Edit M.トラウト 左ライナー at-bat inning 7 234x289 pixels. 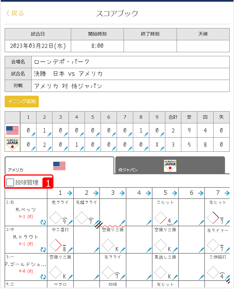[227, 250]
